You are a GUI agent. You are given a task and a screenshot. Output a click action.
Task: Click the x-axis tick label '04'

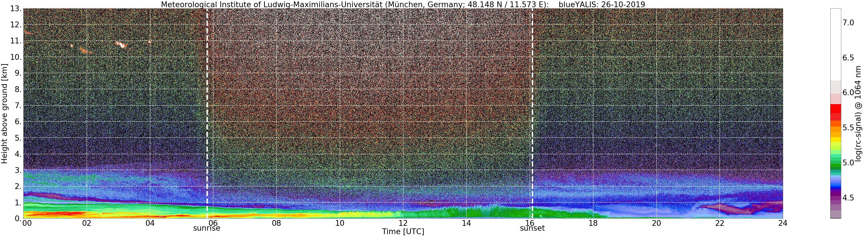[150, 223]
